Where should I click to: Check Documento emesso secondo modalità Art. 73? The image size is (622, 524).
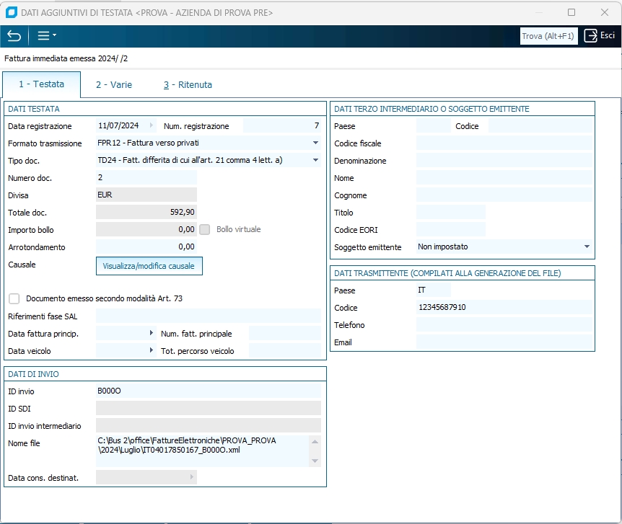click(14, 298)
